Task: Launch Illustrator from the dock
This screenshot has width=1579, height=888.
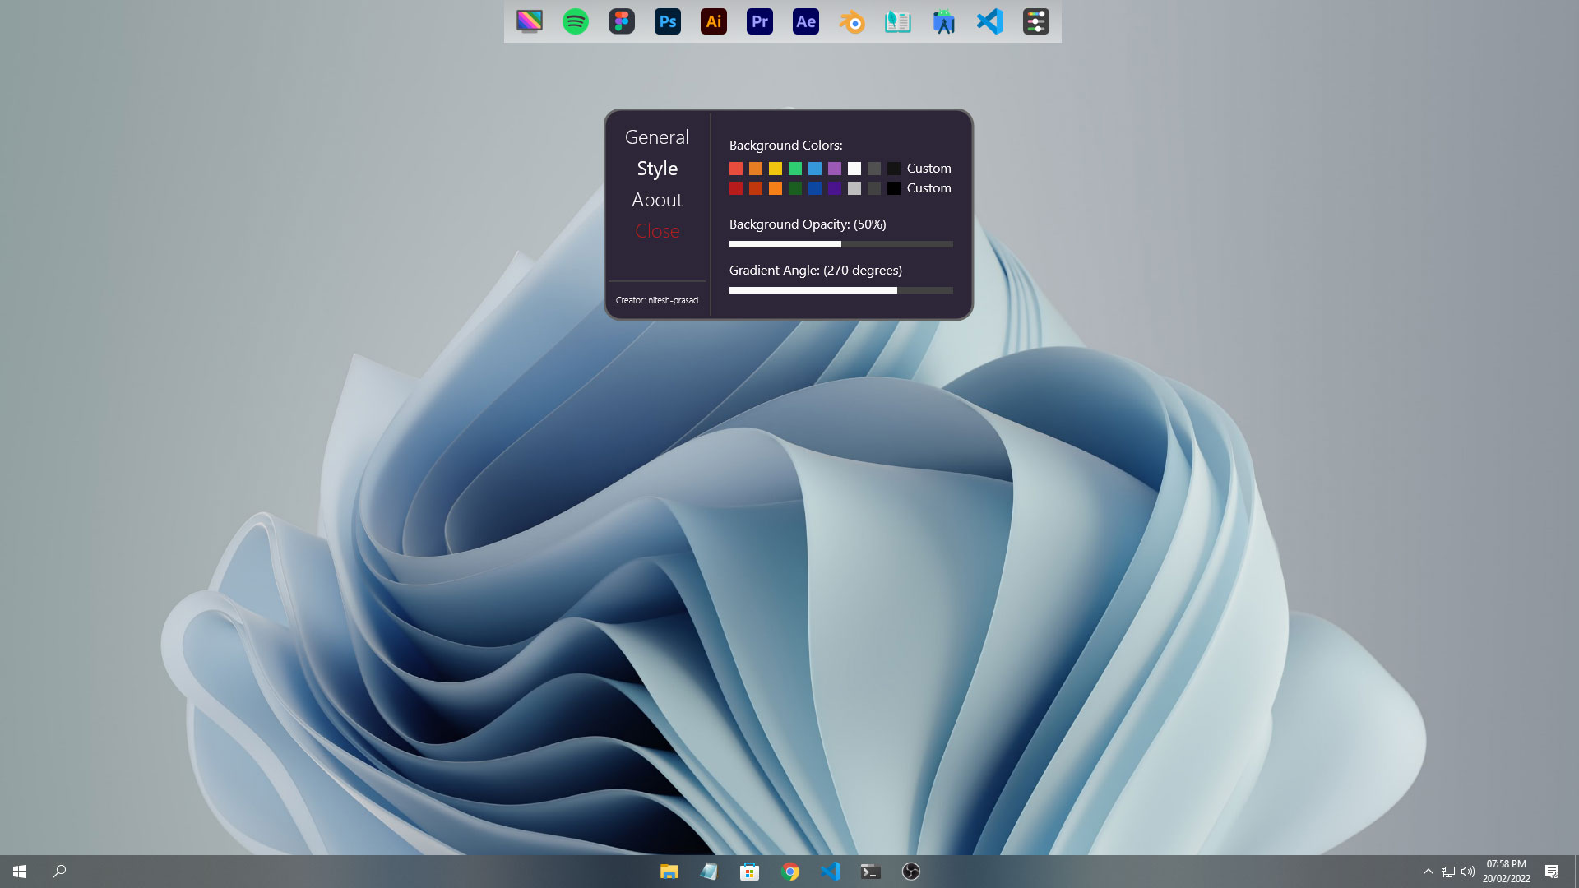Action: click(714, 21)
